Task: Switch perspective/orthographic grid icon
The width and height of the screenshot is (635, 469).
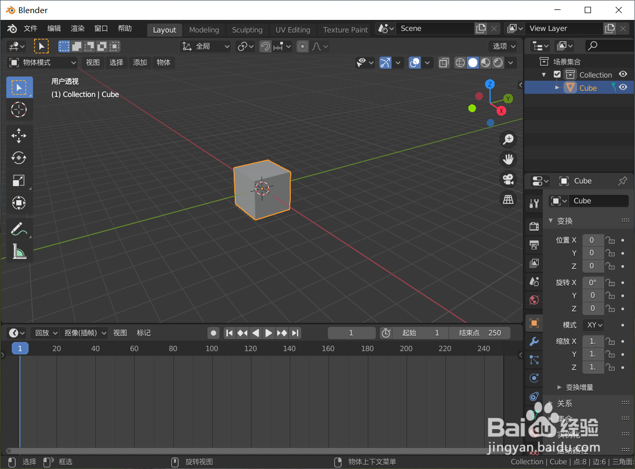Action: pyautogui.click(x=508, y=199)
